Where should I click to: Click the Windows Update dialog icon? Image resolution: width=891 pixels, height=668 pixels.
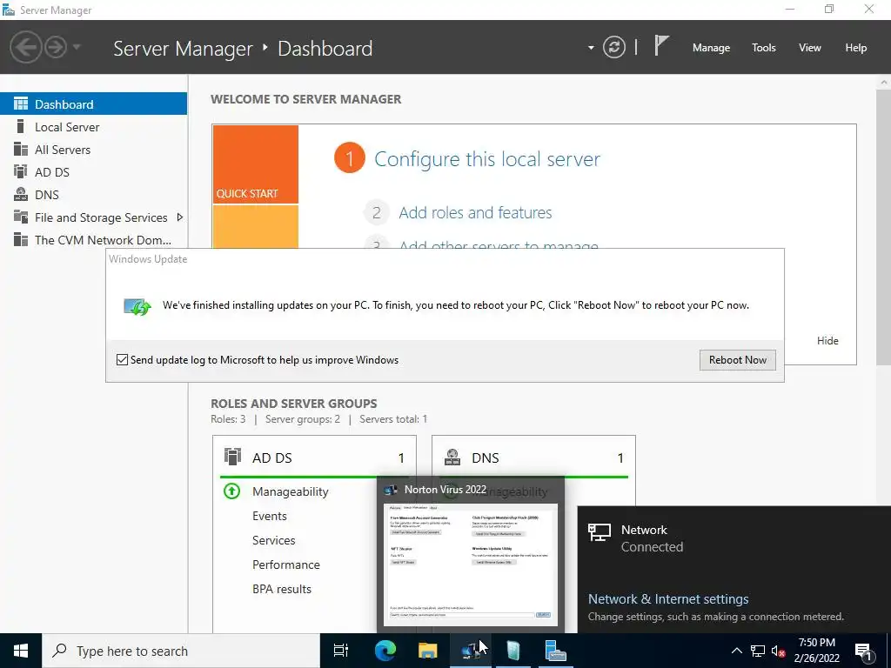(x=137, y=307)
